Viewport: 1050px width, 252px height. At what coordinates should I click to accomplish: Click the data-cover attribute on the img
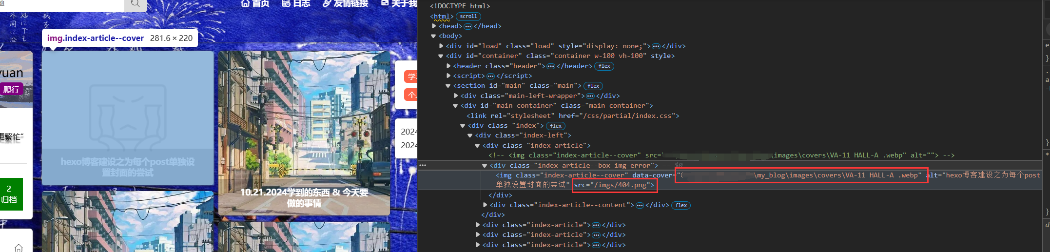point(777,175)
